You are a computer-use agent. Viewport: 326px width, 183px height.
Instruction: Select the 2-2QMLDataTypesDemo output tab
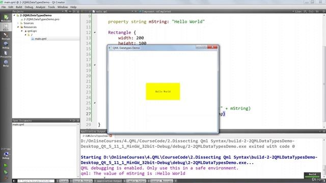[95, 136]
